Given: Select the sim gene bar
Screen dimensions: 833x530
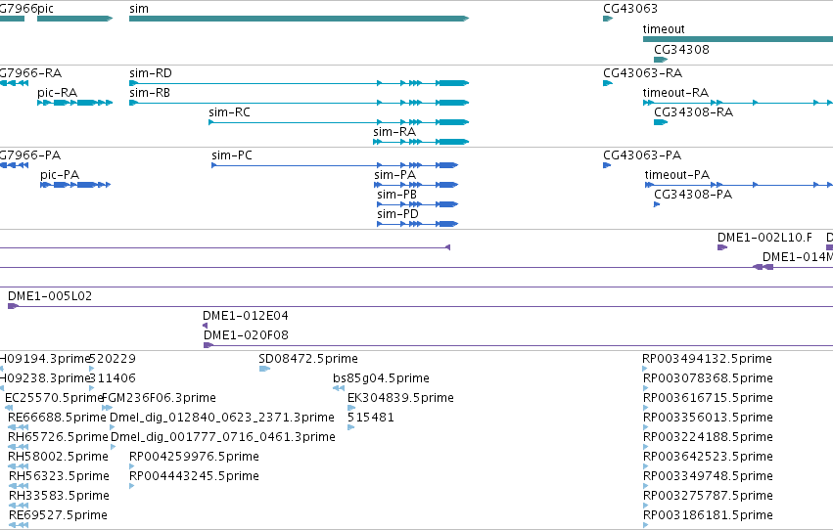Looking at the screenshot, I should (300, 19).
